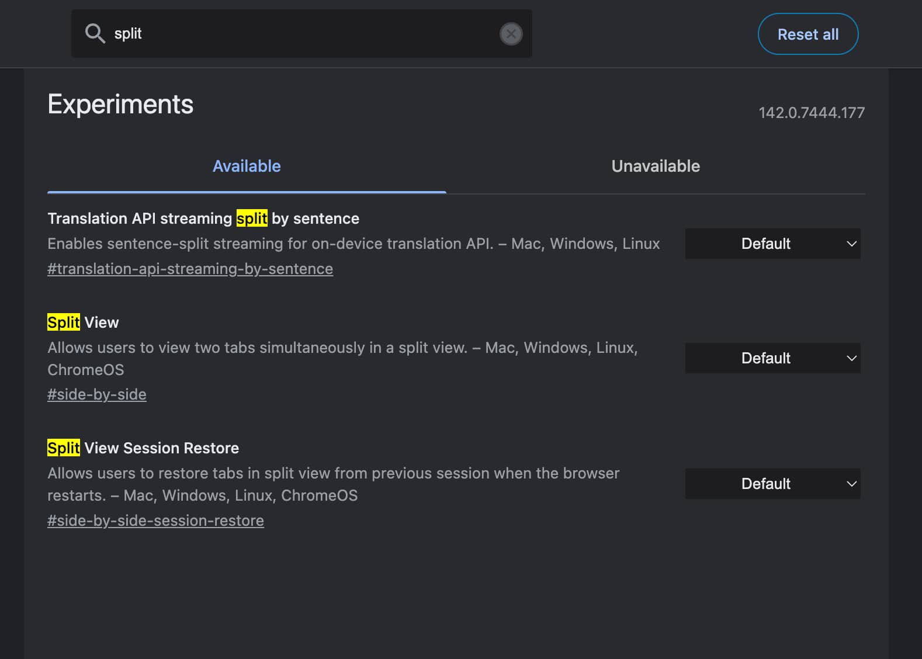The image size is (922, 659).
Task: Clear the search text with the X icon
Action: click(x=511, y=34)
